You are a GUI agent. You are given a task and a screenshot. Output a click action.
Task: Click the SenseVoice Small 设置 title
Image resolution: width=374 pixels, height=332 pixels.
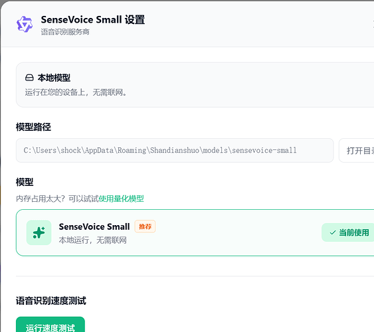[x=93, y=19]
